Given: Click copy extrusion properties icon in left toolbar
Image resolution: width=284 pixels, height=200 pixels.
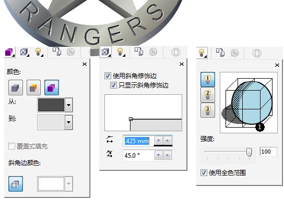Looking at the screenshot, I should coord(57,52).
